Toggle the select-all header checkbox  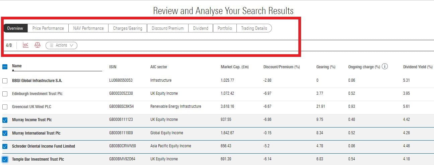coord(5,67)
